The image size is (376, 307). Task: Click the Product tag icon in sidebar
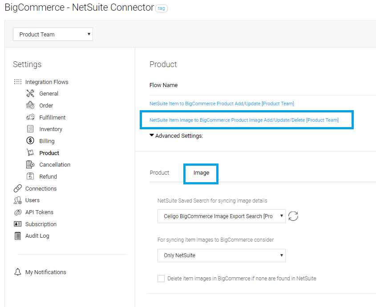tap(30, 152)
